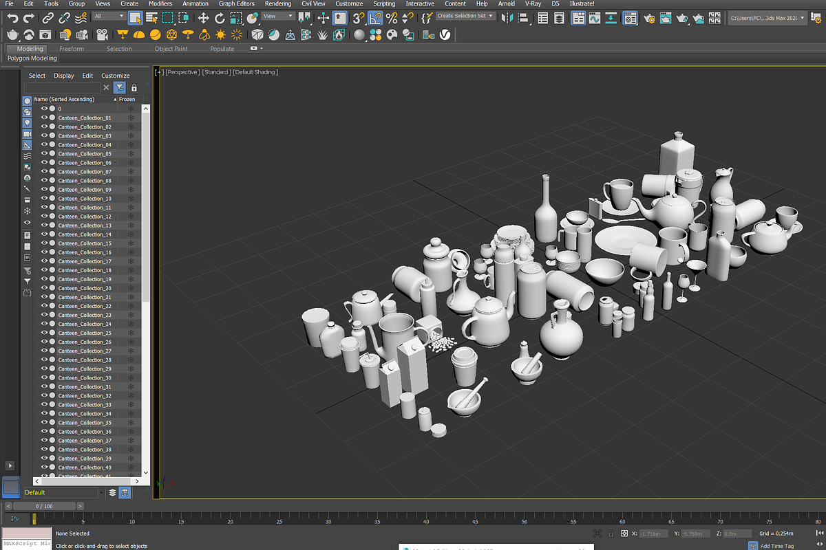Screen dimensions: 826x550
Task: Switch to the Freeform ribbon tab
Action: 72,49
